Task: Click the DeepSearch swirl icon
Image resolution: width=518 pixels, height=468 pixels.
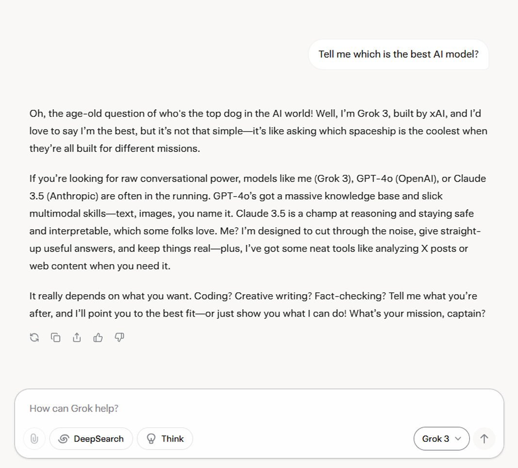Action: click(64, 438)
